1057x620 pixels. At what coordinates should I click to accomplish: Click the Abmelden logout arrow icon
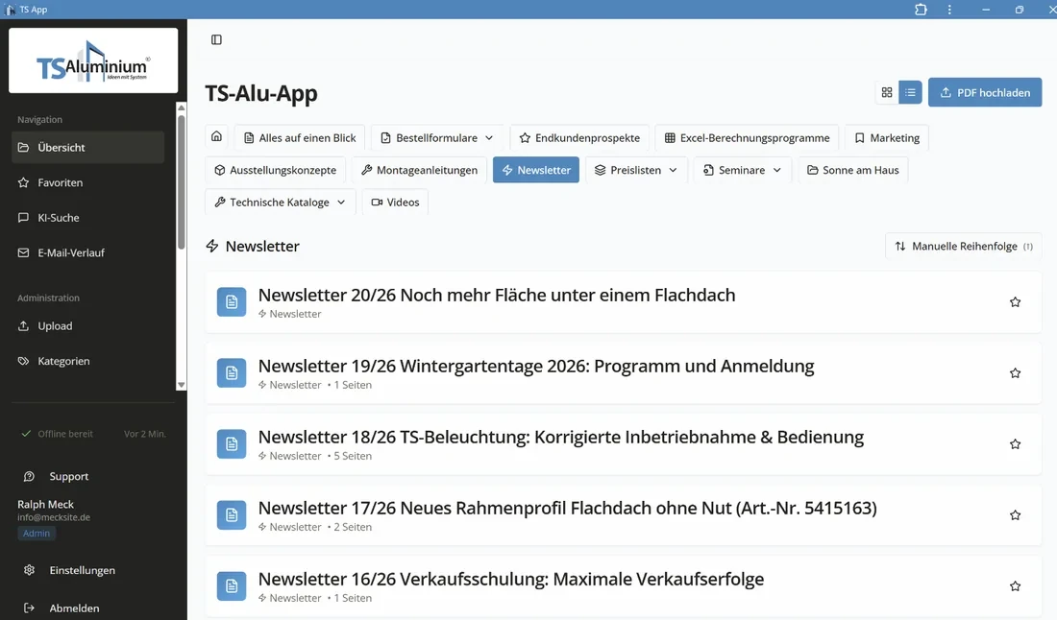coord(29,608)
